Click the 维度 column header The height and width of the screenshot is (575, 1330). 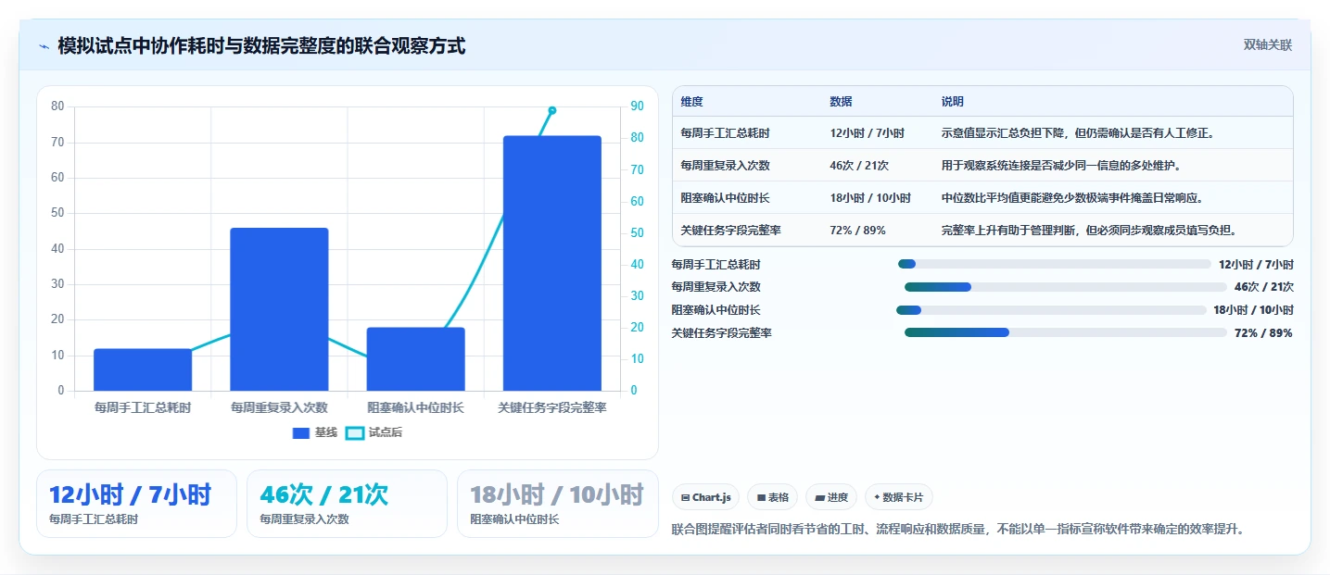point(691,102)
